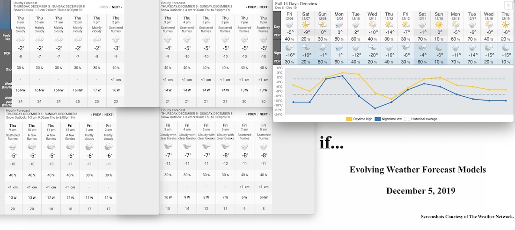Image resolution: width=515 pixels, height=230 pixels.
Task: Click the 'Sat 12/14' column header
Action: [x=422, y=16]
